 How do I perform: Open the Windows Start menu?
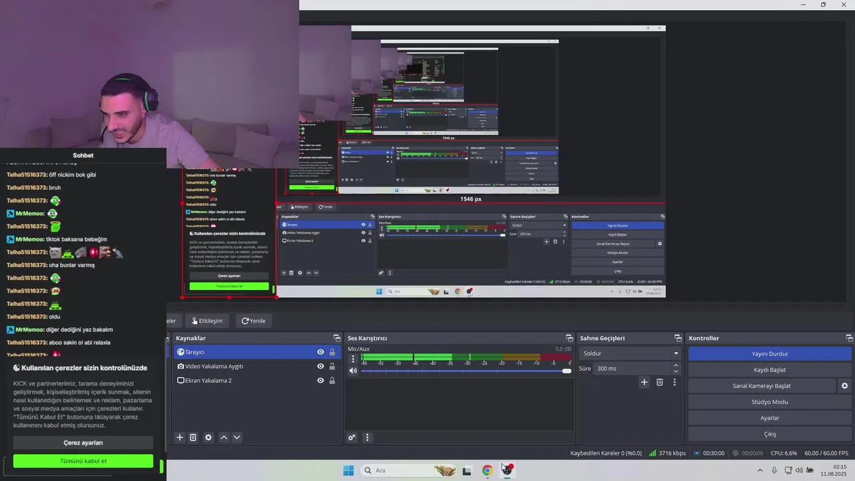[348, 470]
